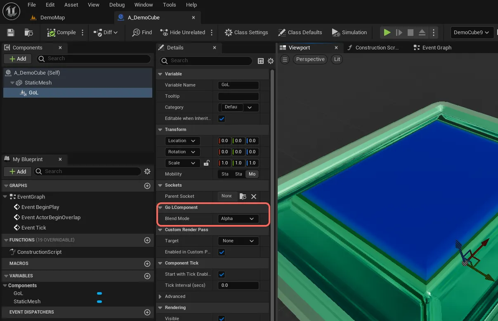Open the Find in blueprint search
Screen dimensions: 498x321
(x=141, y=32)
